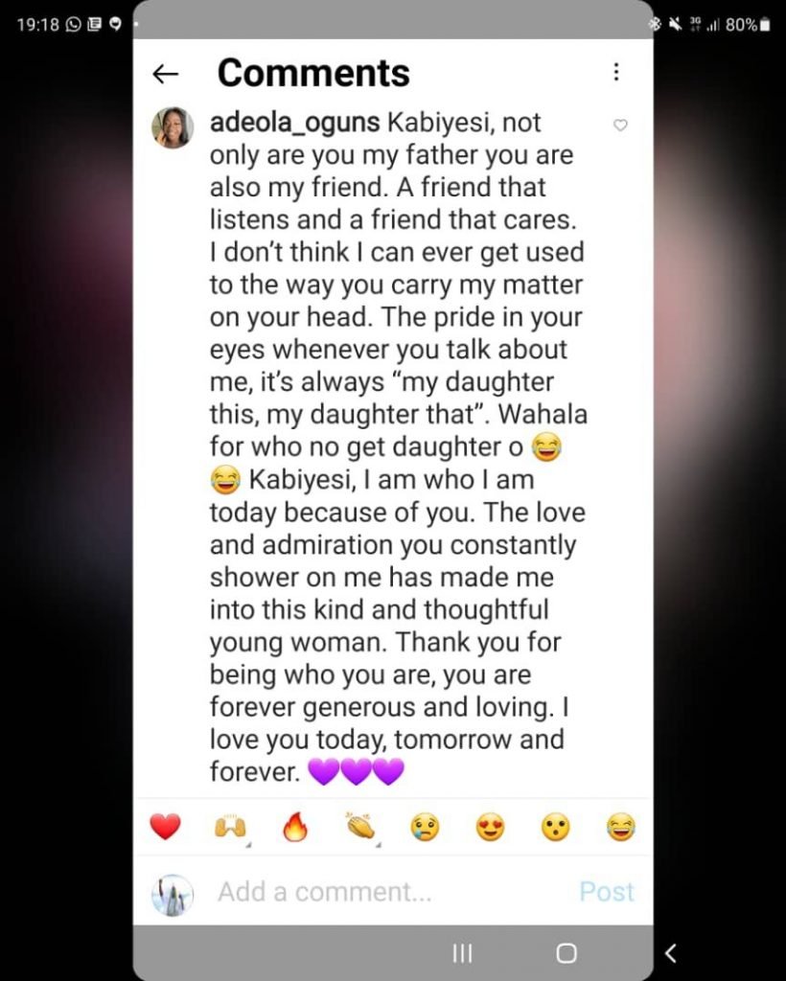This screenshot has height=981, width=786.
Task: Insert the fire emoji
Action: (x=295, y=827)
